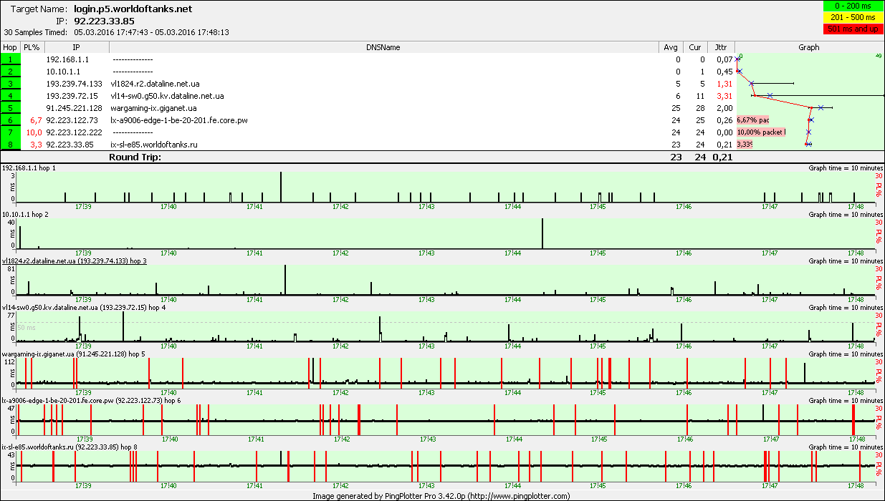885x501 pixels.
Task: Click the 6,67% packet loss graph label
Action: click(x=752, y=120)
